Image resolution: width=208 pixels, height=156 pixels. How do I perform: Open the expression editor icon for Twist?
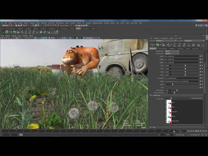point(200,72)
